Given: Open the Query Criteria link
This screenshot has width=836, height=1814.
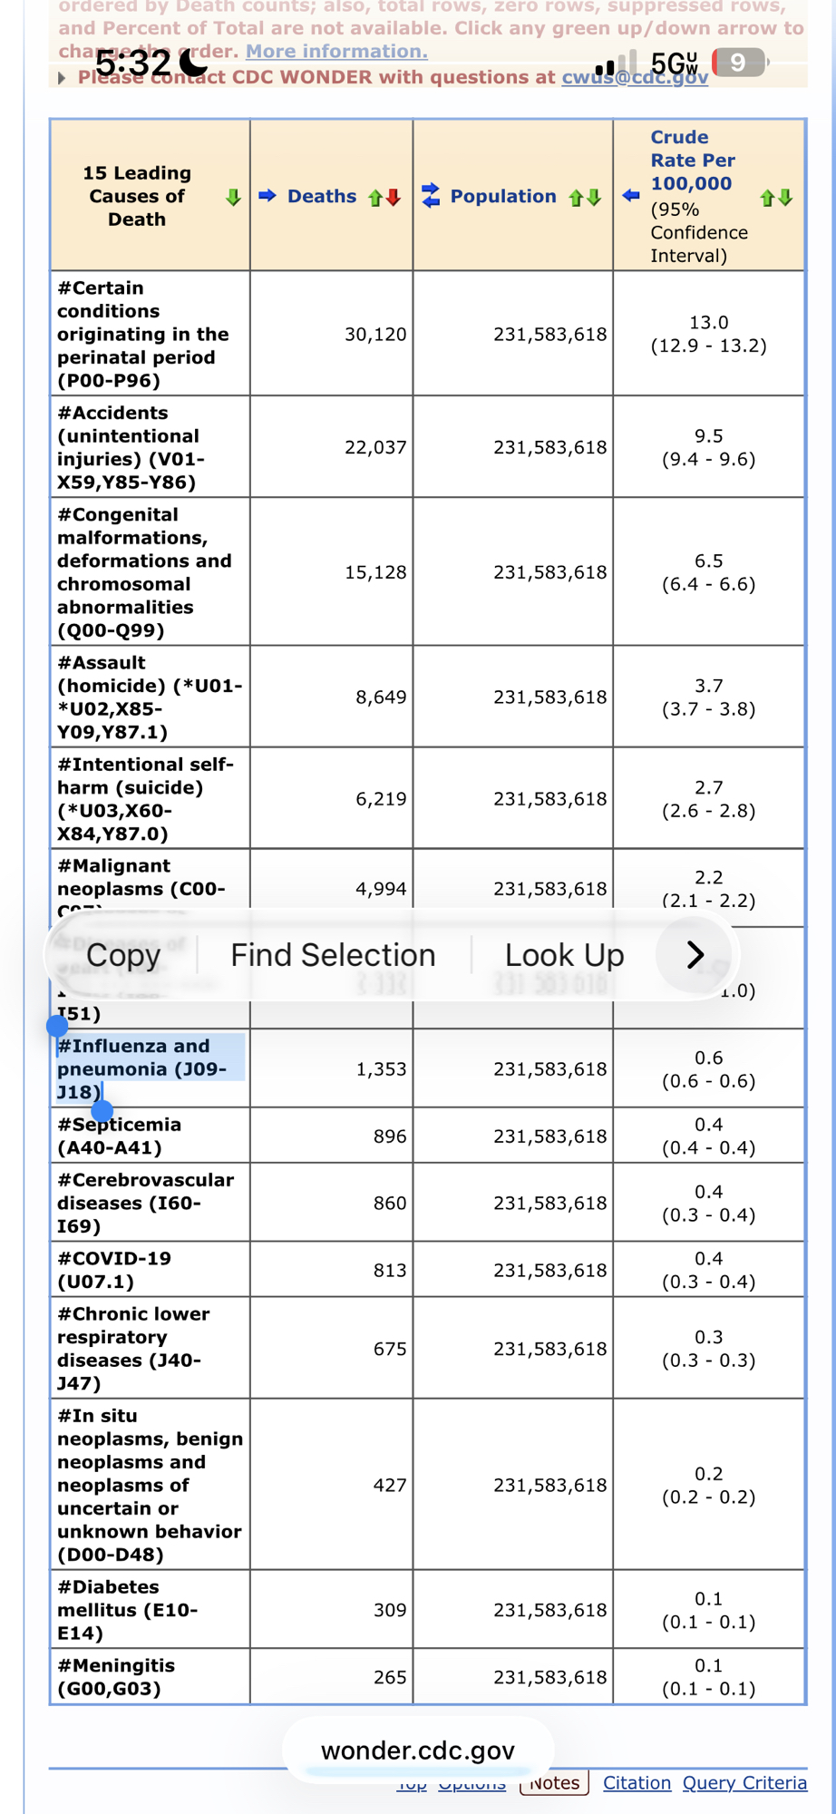Looking at the screenshot, I should (744, 1783).
